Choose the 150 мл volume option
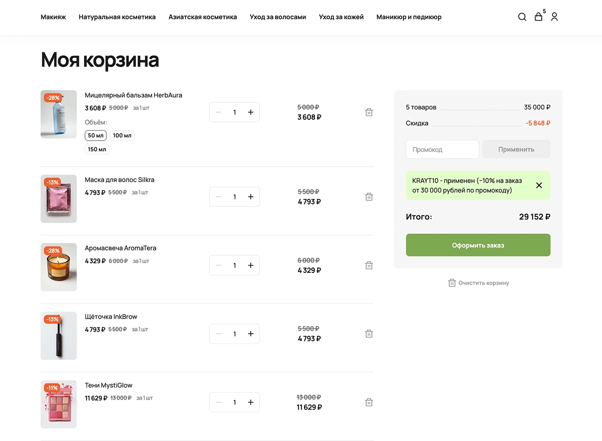The image size is (602, 441). 97,149
